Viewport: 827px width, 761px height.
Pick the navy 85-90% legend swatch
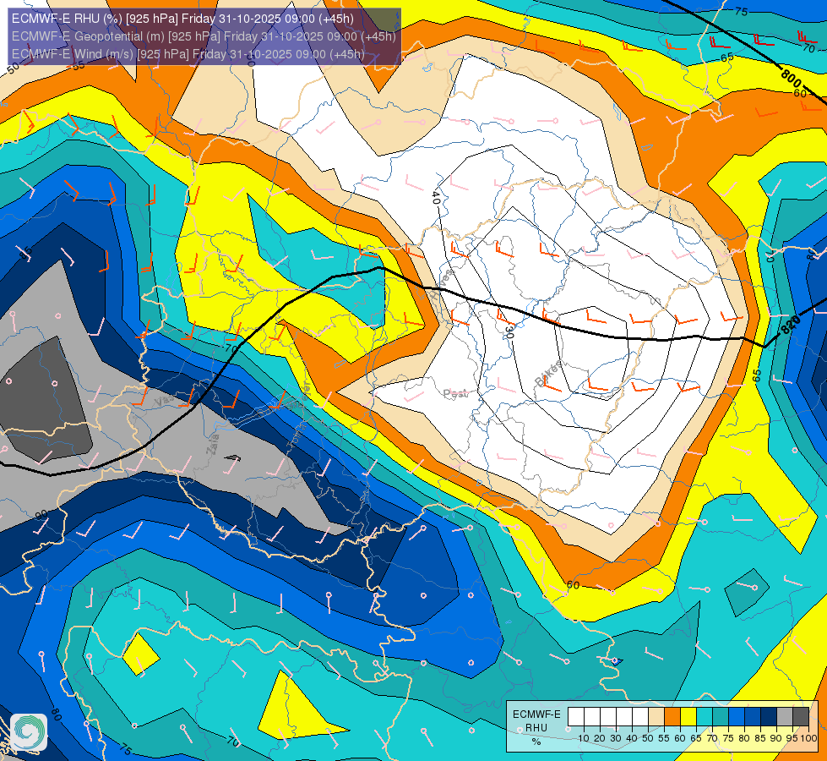click(x=769, y=717)
